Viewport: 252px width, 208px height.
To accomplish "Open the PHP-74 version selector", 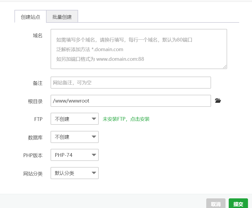I will tap(74, 155).
